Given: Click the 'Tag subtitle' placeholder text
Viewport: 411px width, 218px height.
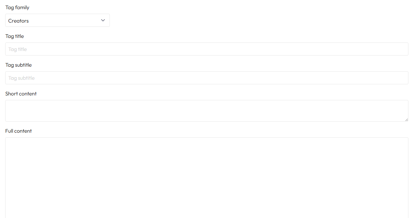Looking at the screenshot, I should tap(22, 78).
